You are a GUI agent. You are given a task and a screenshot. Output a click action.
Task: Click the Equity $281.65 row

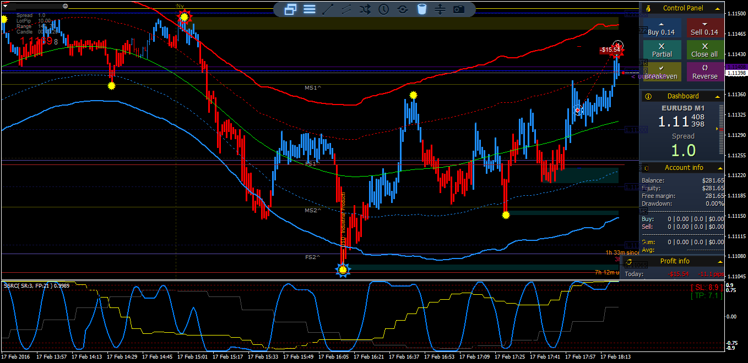click(683, 188)
